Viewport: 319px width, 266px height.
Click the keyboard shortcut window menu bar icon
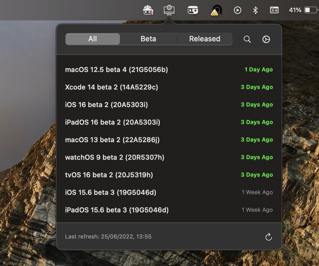point(274,10)
